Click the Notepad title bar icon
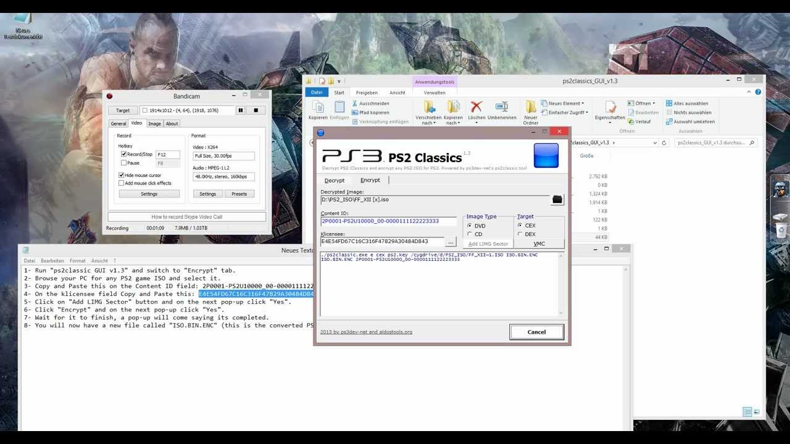 pos(26,250)
